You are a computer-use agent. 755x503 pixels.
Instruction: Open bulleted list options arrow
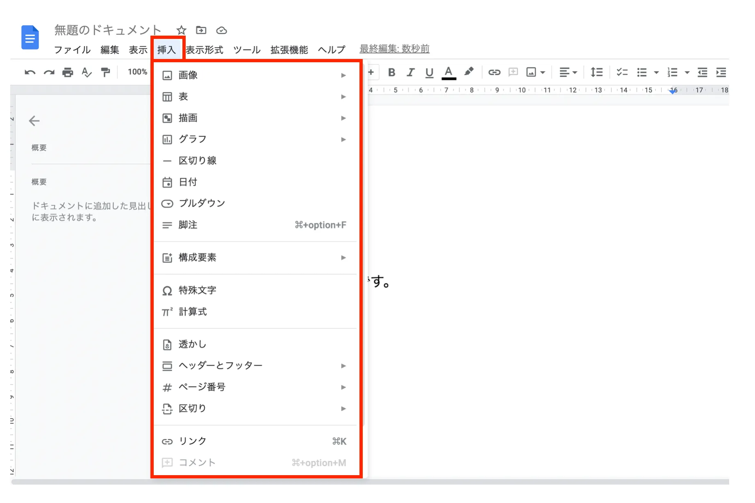(x=656, y=73)
